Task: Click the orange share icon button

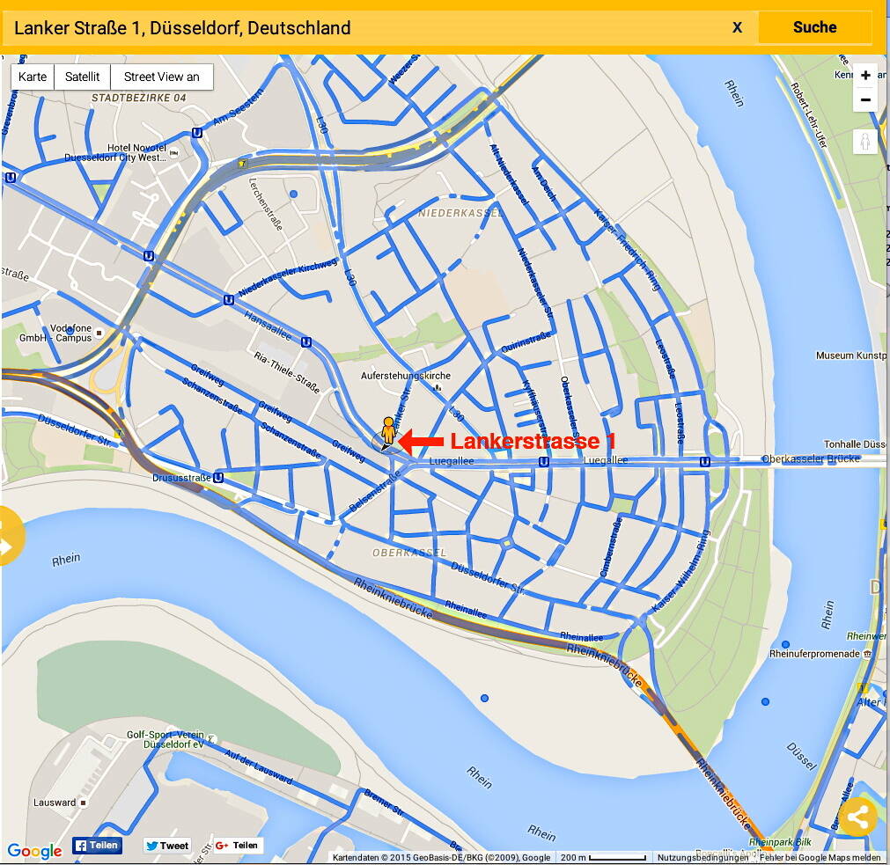Action: coord(857,817)
